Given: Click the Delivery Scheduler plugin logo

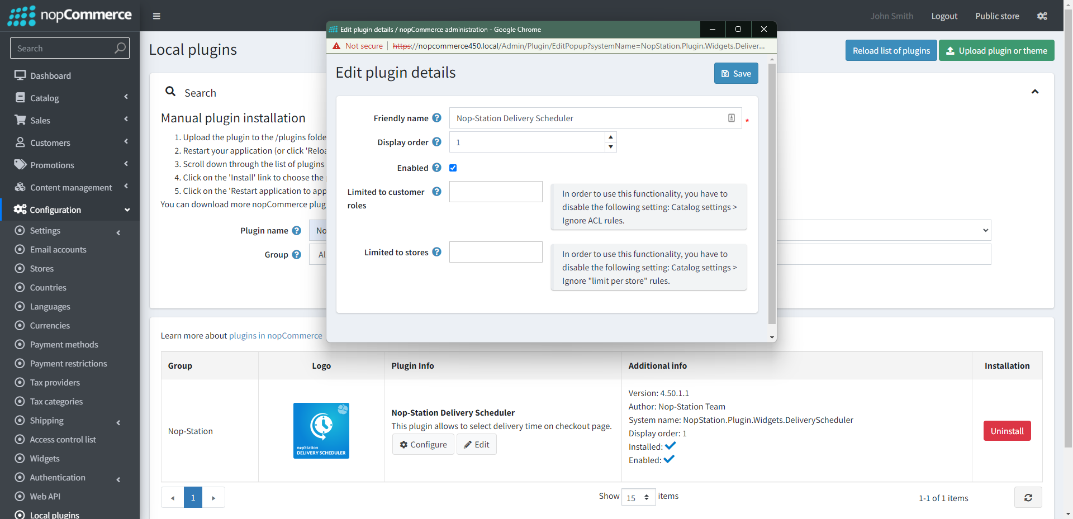Looking at the screenshot, I should pos(321,431).
